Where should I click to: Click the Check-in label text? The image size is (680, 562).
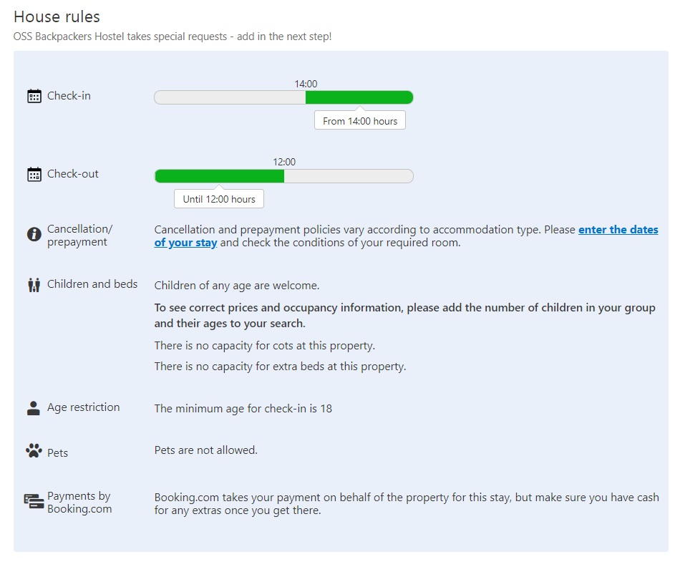coord(69,96)
